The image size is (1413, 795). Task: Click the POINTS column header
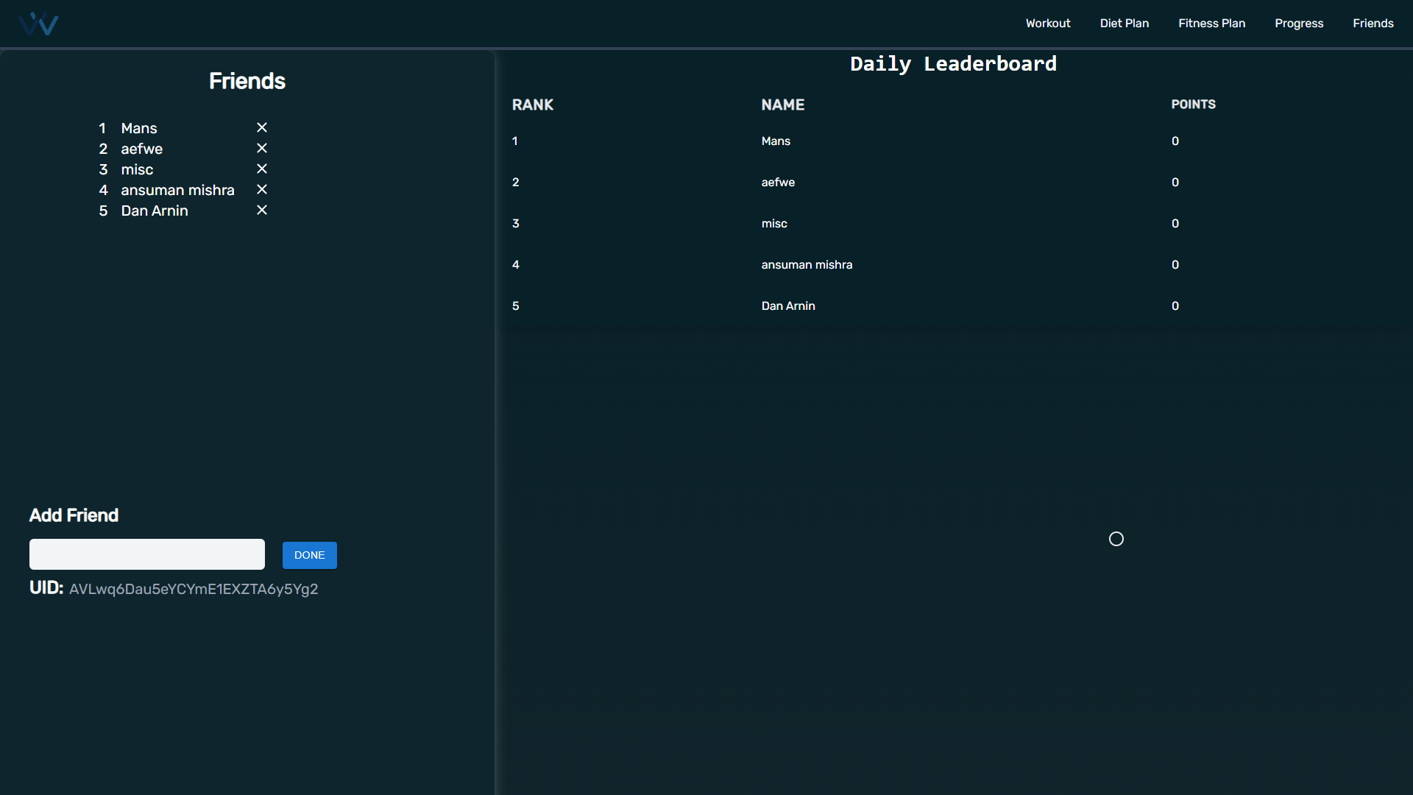pos(1193,105)
